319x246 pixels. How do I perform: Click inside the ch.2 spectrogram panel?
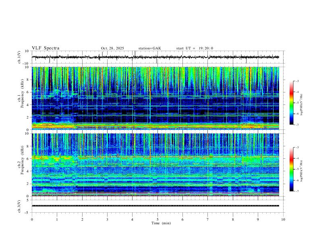pyautogui.click(x=155, y=165)
